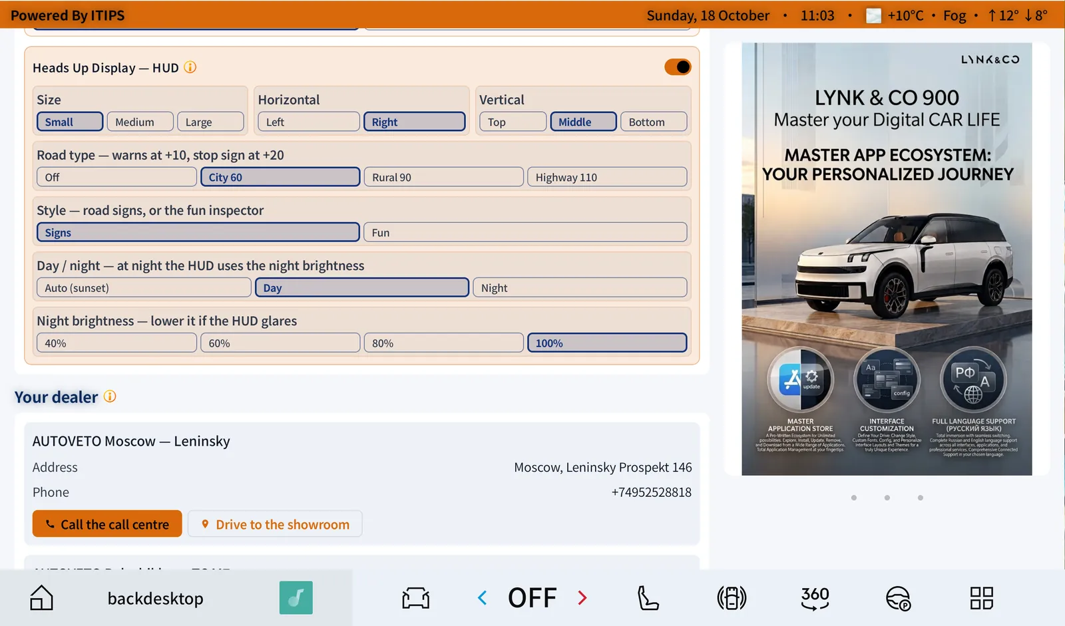Screen dimensions: 1065x626
Task: Select Rural 90 road type
Action: [444, 177]
